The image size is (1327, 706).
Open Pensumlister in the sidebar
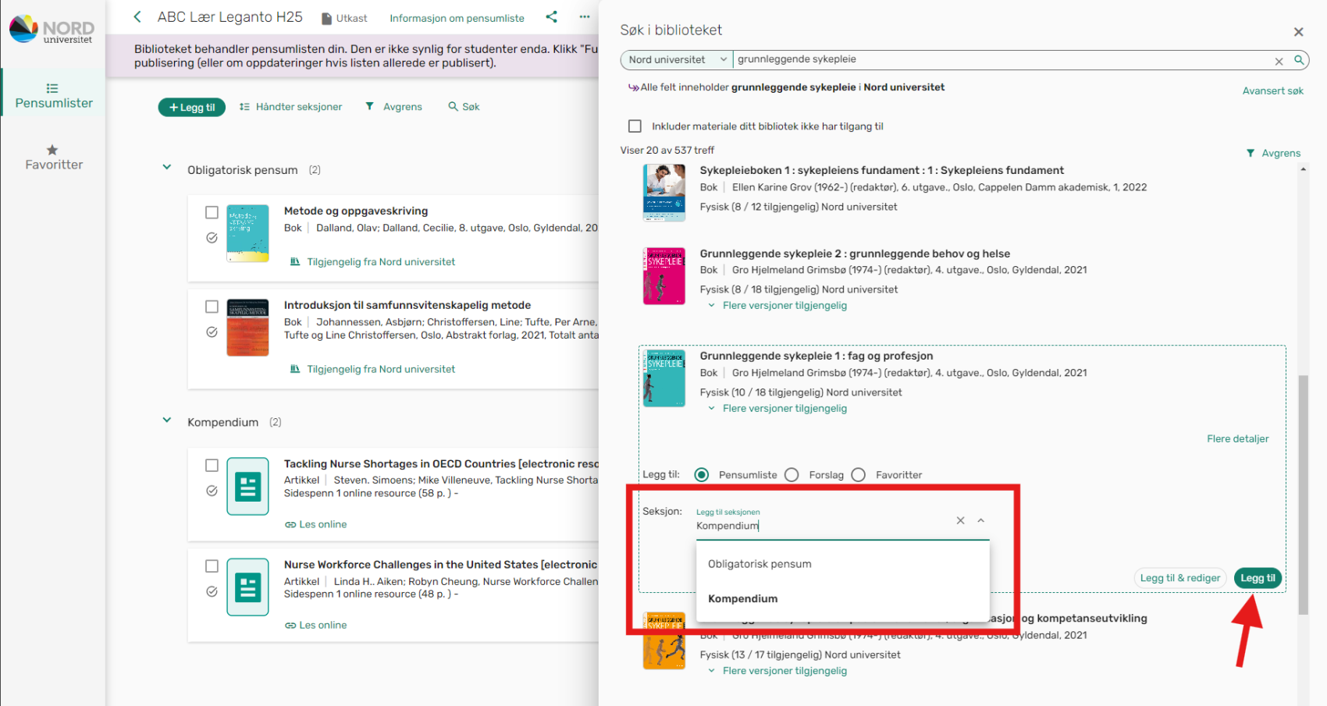point(53,95)
